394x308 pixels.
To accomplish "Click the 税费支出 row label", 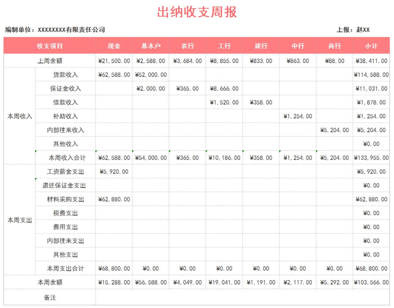I will (x=65, y=213).
